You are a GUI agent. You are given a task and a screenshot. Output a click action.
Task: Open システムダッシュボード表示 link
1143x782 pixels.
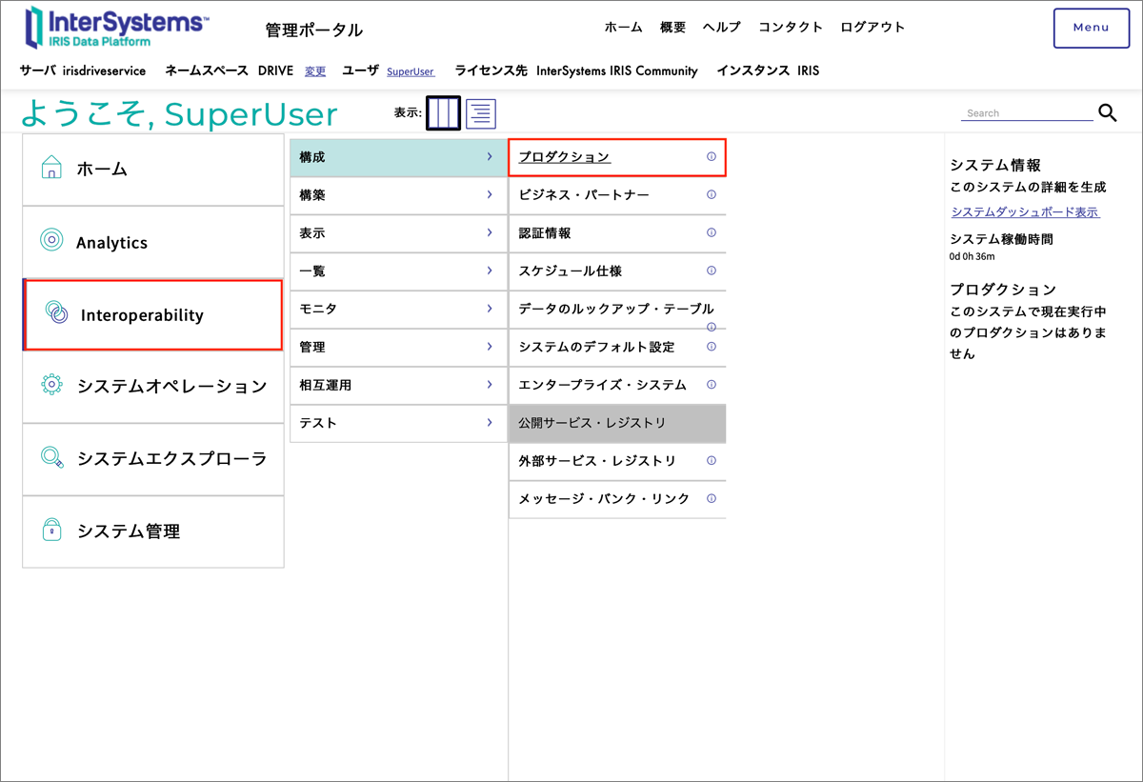[1026, 211]
